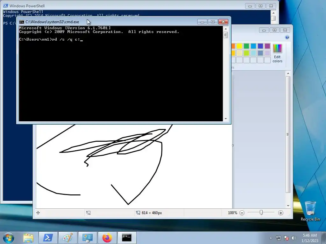Maximize the cmd.exe window

click(x=213, y=22)
